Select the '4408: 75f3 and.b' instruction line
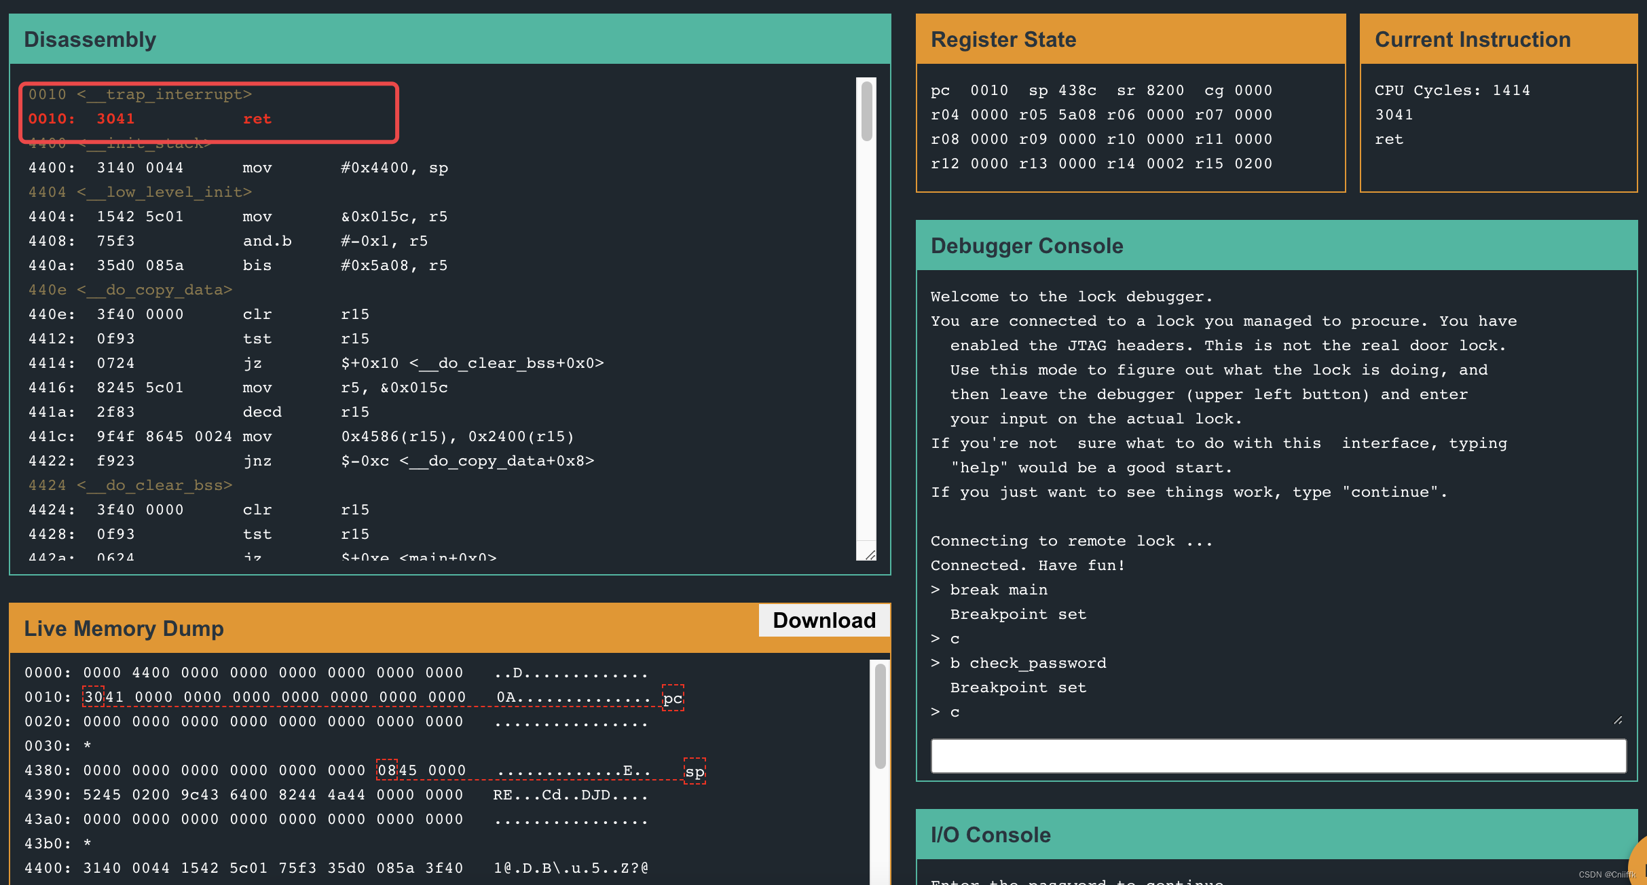Image resolution: width=1647 pixels, height=885 pixels. coord(228,241)
